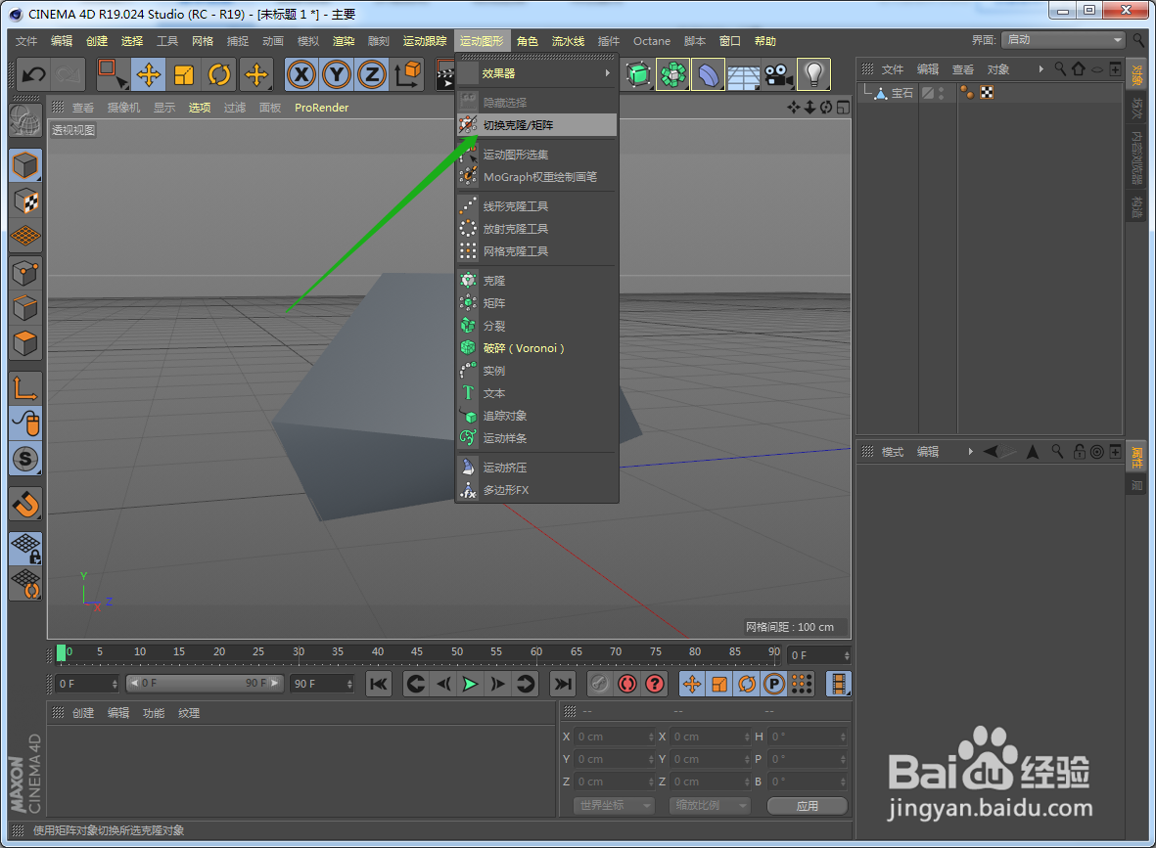Open ProRender viewport menu
1156x848 pixels.
pyautogui.click(x=321, y=108)
